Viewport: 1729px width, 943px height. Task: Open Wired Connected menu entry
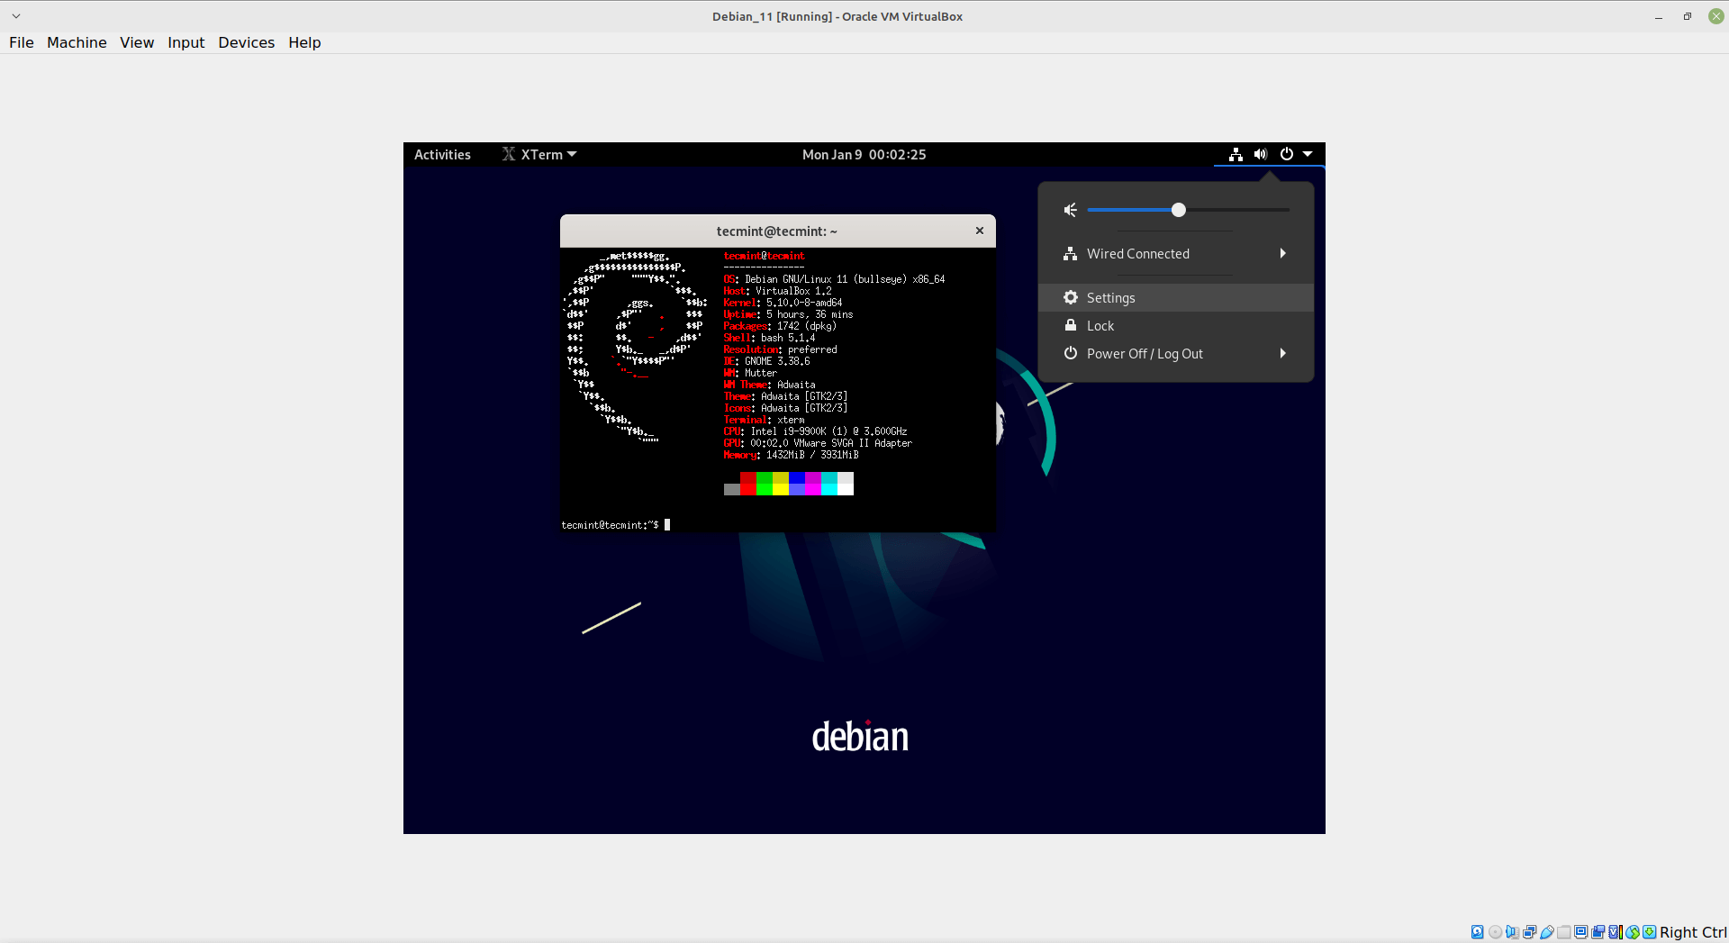click(x=1176, y=254)
